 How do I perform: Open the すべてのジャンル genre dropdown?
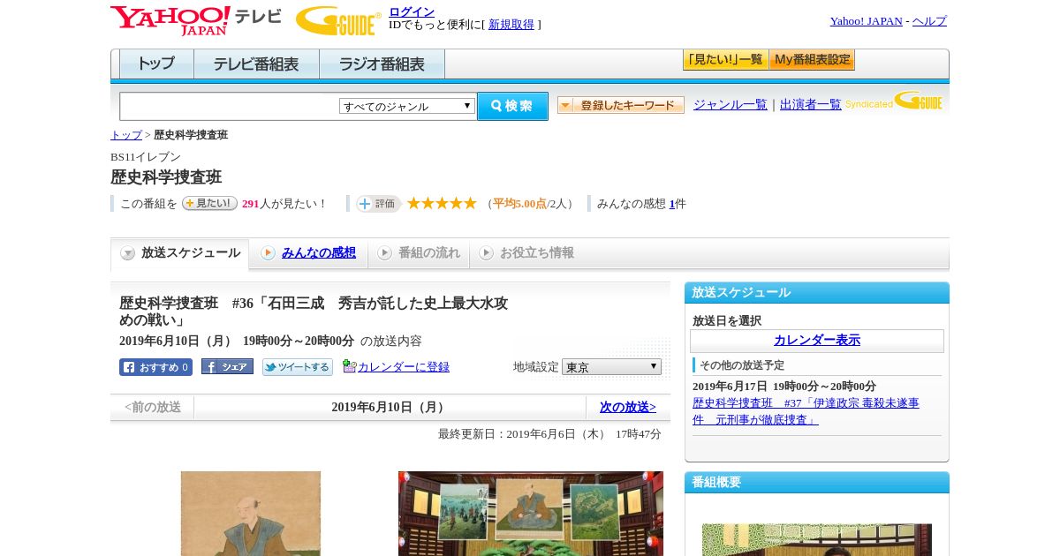407,106
